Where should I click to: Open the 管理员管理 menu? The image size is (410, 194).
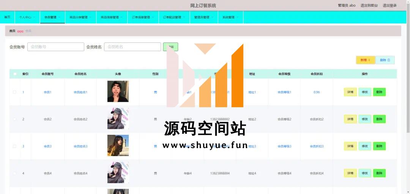click(x=204, y=17)
